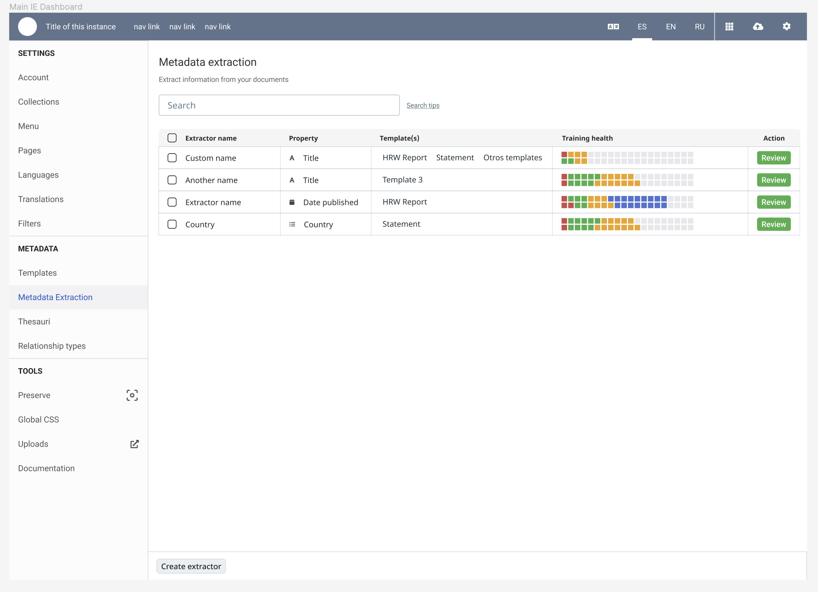Click the calendar icon next to Date published
The height and width of the screenshot is (592, 818).
pyautogui.click(x=292, y=202)
